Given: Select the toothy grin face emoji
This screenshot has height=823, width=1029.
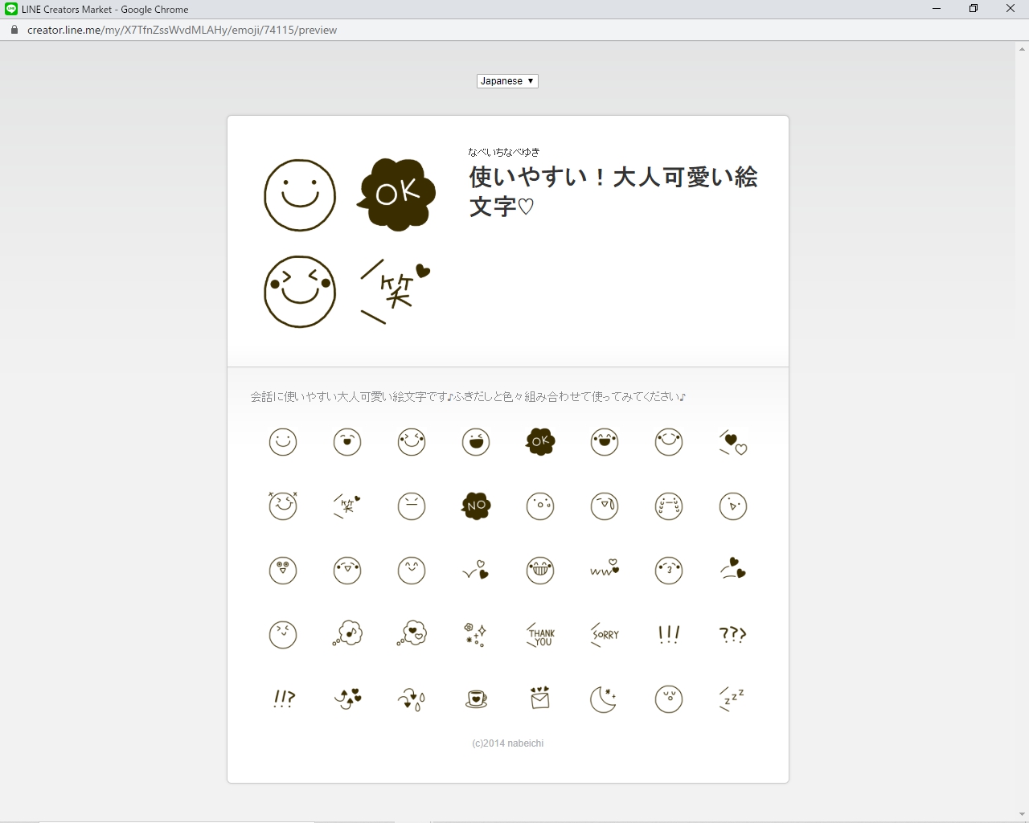Looking at the screenshot, I should [x=540, y=570].
